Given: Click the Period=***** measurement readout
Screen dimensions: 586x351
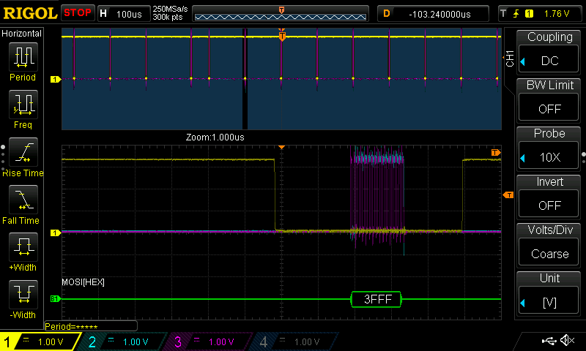Looking at the screenshot, I should [x=90, y=326].
